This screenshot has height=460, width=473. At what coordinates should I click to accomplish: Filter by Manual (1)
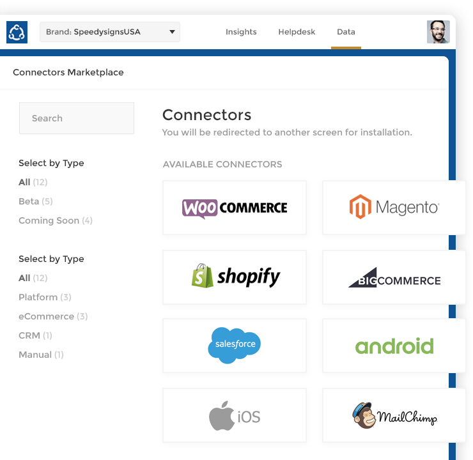click(41, 355)
